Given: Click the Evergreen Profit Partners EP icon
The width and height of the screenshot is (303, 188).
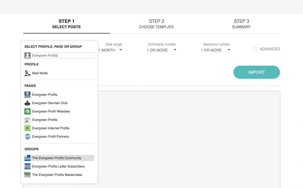Looking at the screenshot, I should point(27,137).
